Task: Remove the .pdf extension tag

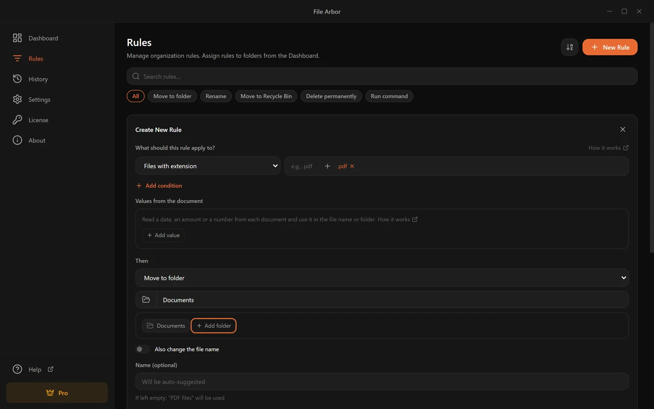Action: pos(352,166)
